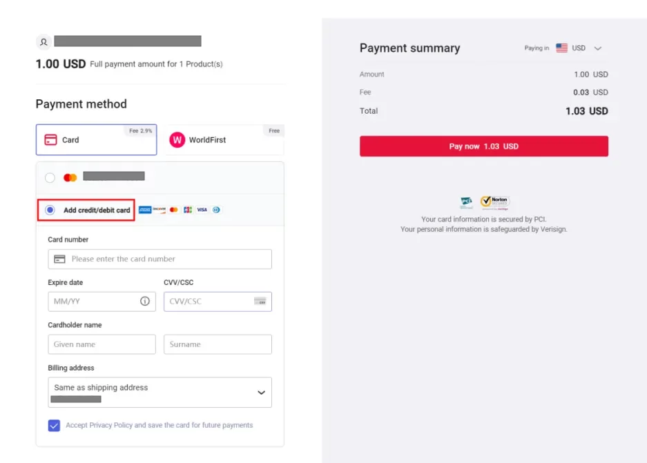647x463 pixels.
Task: Uncheck the Accept Privacy Policy checkbox
Action: (55, 425)
